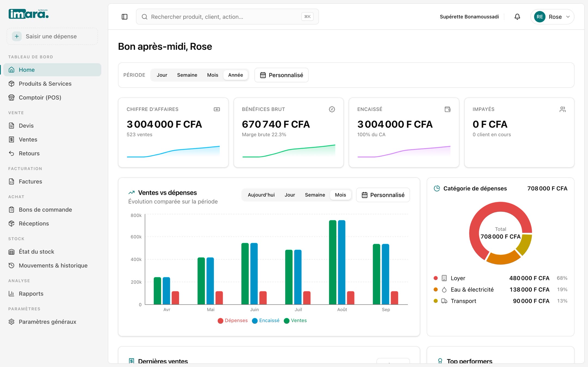Viewport: 588px width, 367px height.
Task: Open Personnalisé date picker in Période bar
Action: [x=281, y=75]
